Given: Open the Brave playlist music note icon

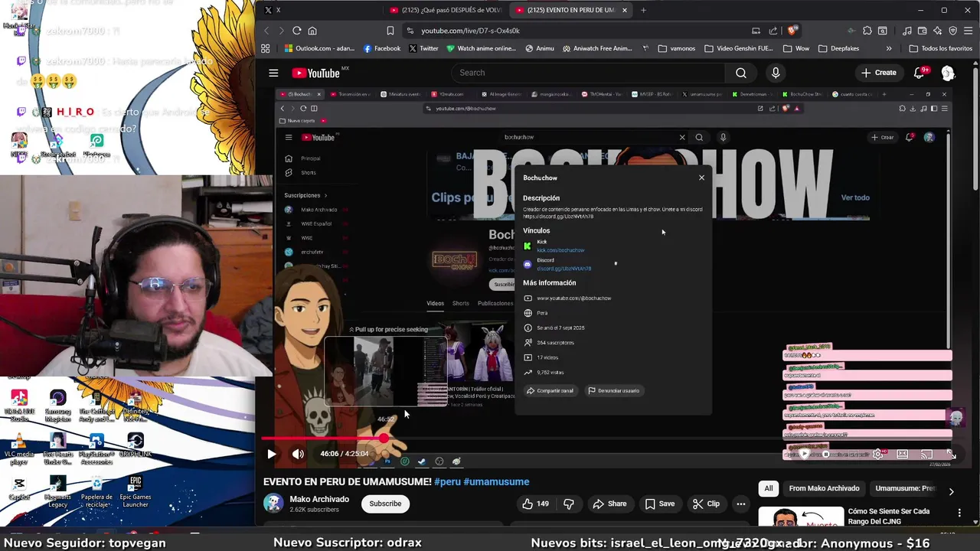Looking at the screenshot, I should (x=907, y=31).
